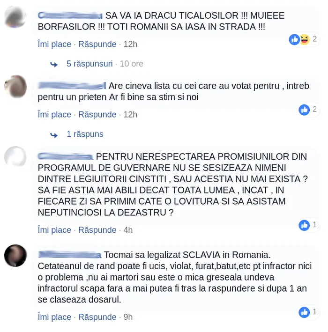Click the laughing emoji reaction on first comment
Screen dimensions: 328x332
coord(305,39)
